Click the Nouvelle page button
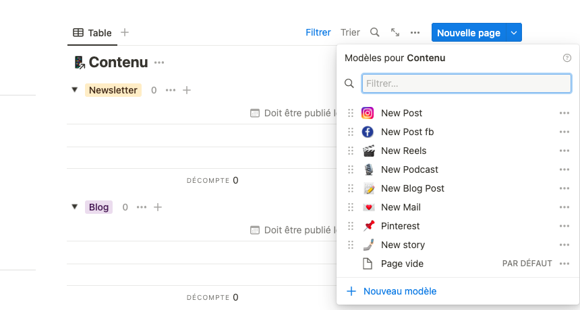580x310 pixels. coord(469,32)
